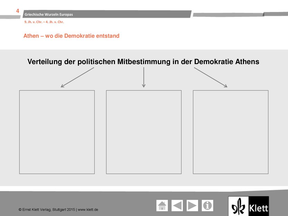Open the info icon button
288x216 pixels.
(207, 206)
